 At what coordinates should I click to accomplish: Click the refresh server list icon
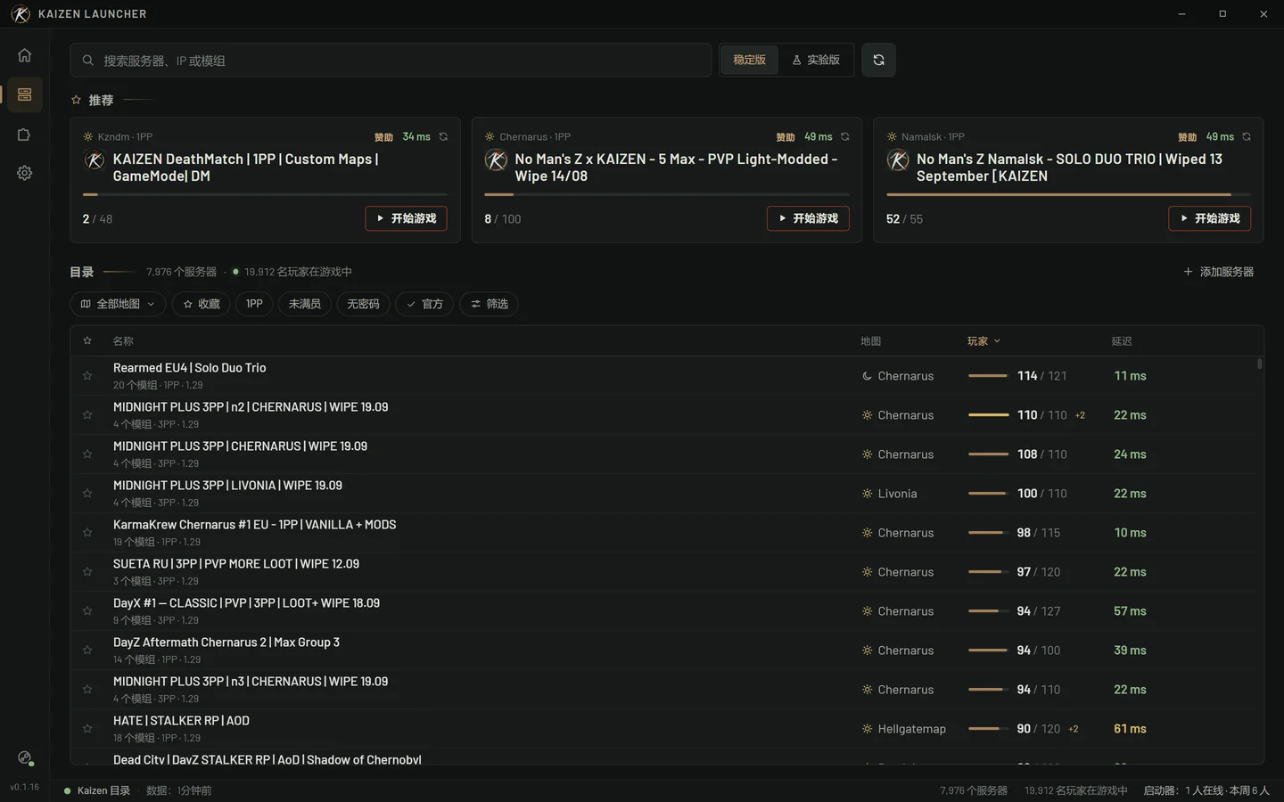(878, 60)
